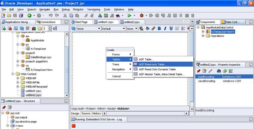Select XxTempUserView in the vo package

coord(41,70)
